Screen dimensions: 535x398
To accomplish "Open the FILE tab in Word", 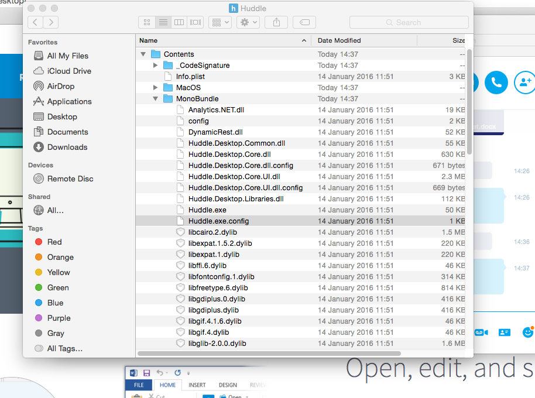I will click(x=139, y=385).
